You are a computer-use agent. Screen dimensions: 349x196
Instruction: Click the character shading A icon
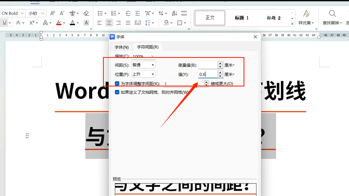[x=86, y=23]
